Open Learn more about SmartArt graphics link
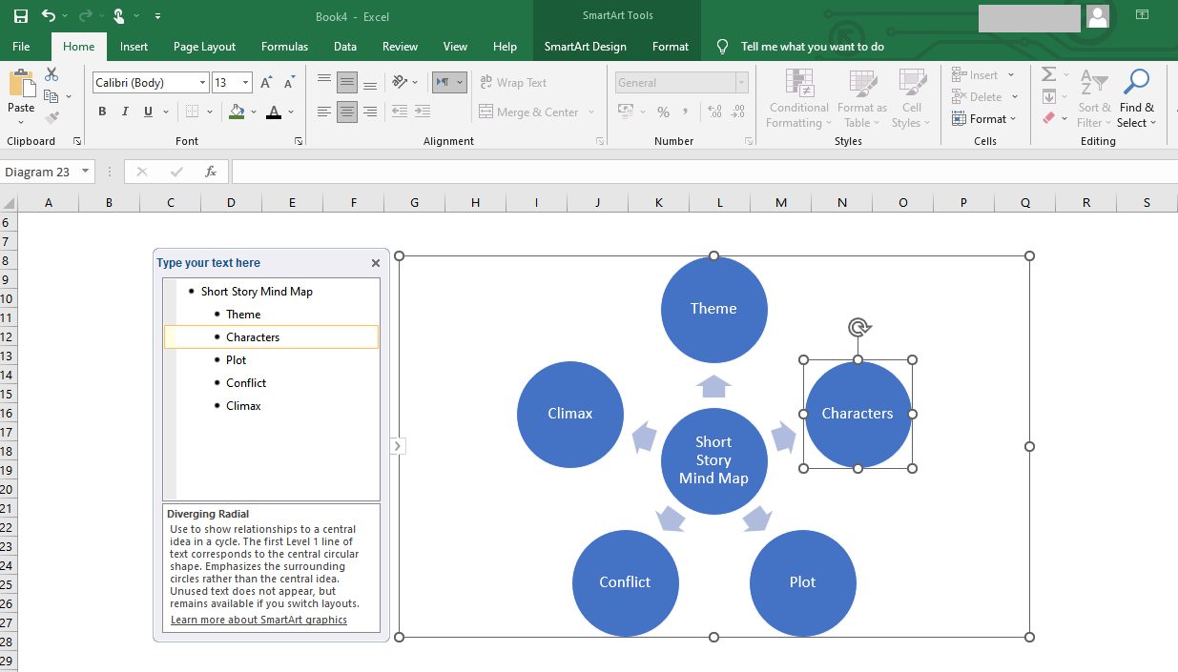Screen dimensions: 1178x672 click(258, 621)
